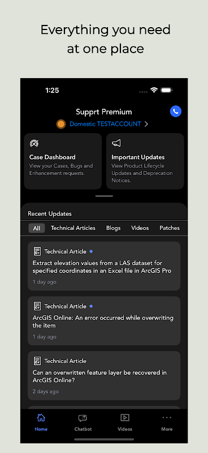
Task: Tap the blue phone call icon
Action: pos(176,111)
